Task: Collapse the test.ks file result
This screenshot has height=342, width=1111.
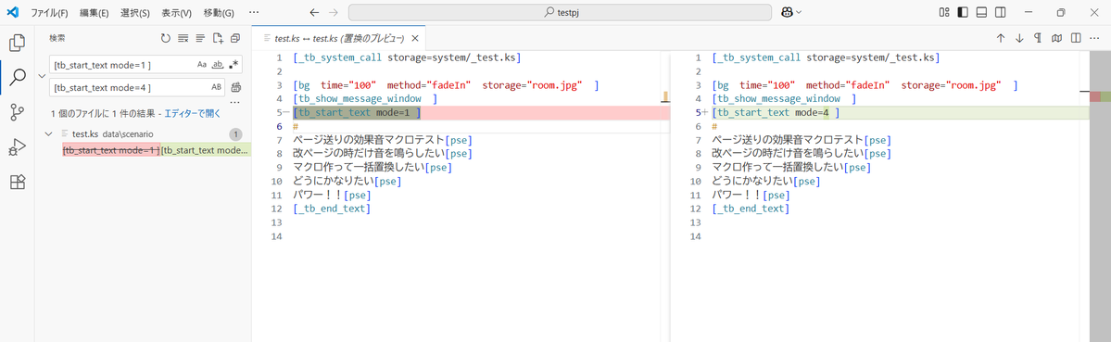Action: tap(49, 133)
